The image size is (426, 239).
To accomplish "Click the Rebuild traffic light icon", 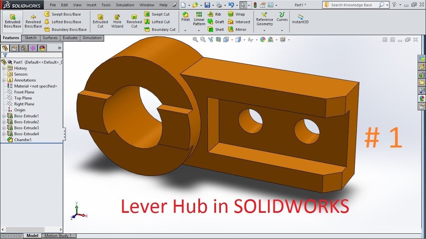I will pyautogui.click(x=255, y=5).
